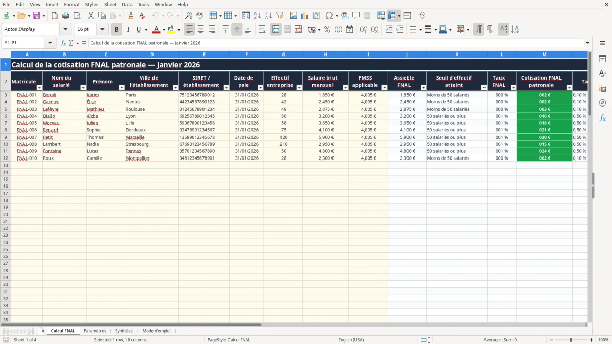
Task: Open the font size dropdown
Action: click(x=102, y=30)
